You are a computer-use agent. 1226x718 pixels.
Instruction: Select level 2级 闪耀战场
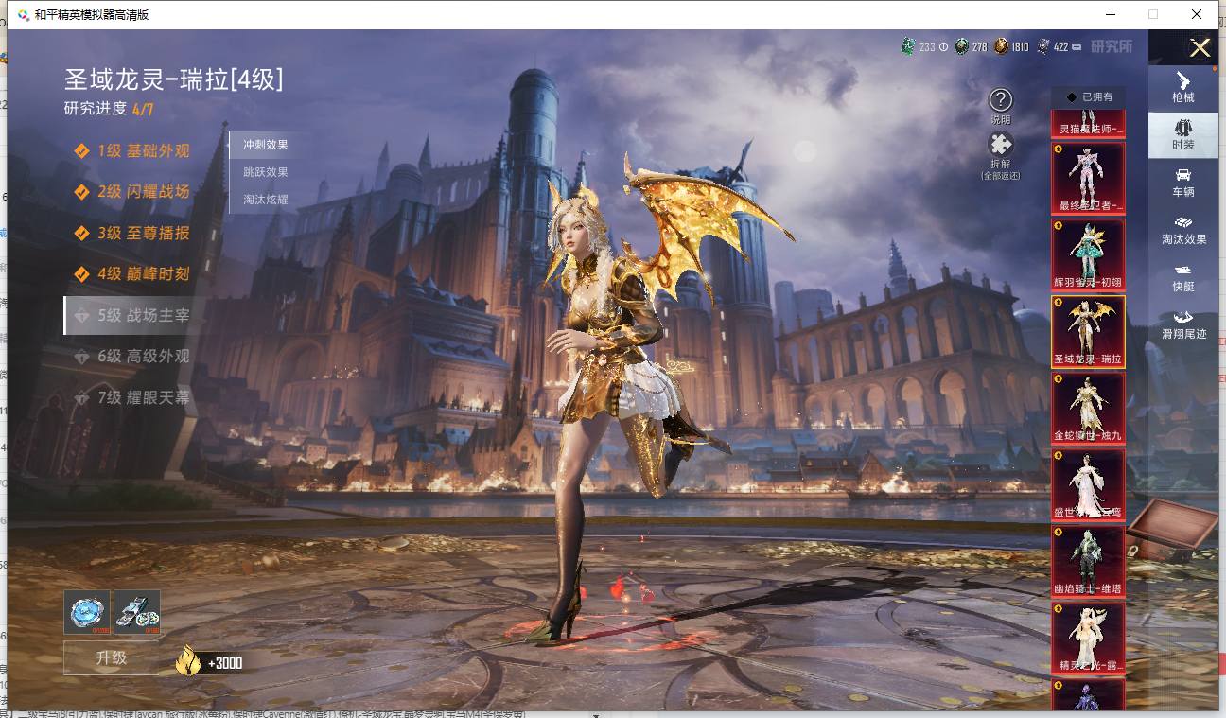pos(132,191)
